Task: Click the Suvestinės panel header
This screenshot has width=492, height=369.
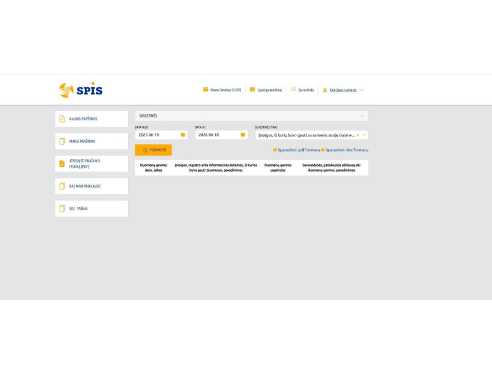Action: point(252,116)
